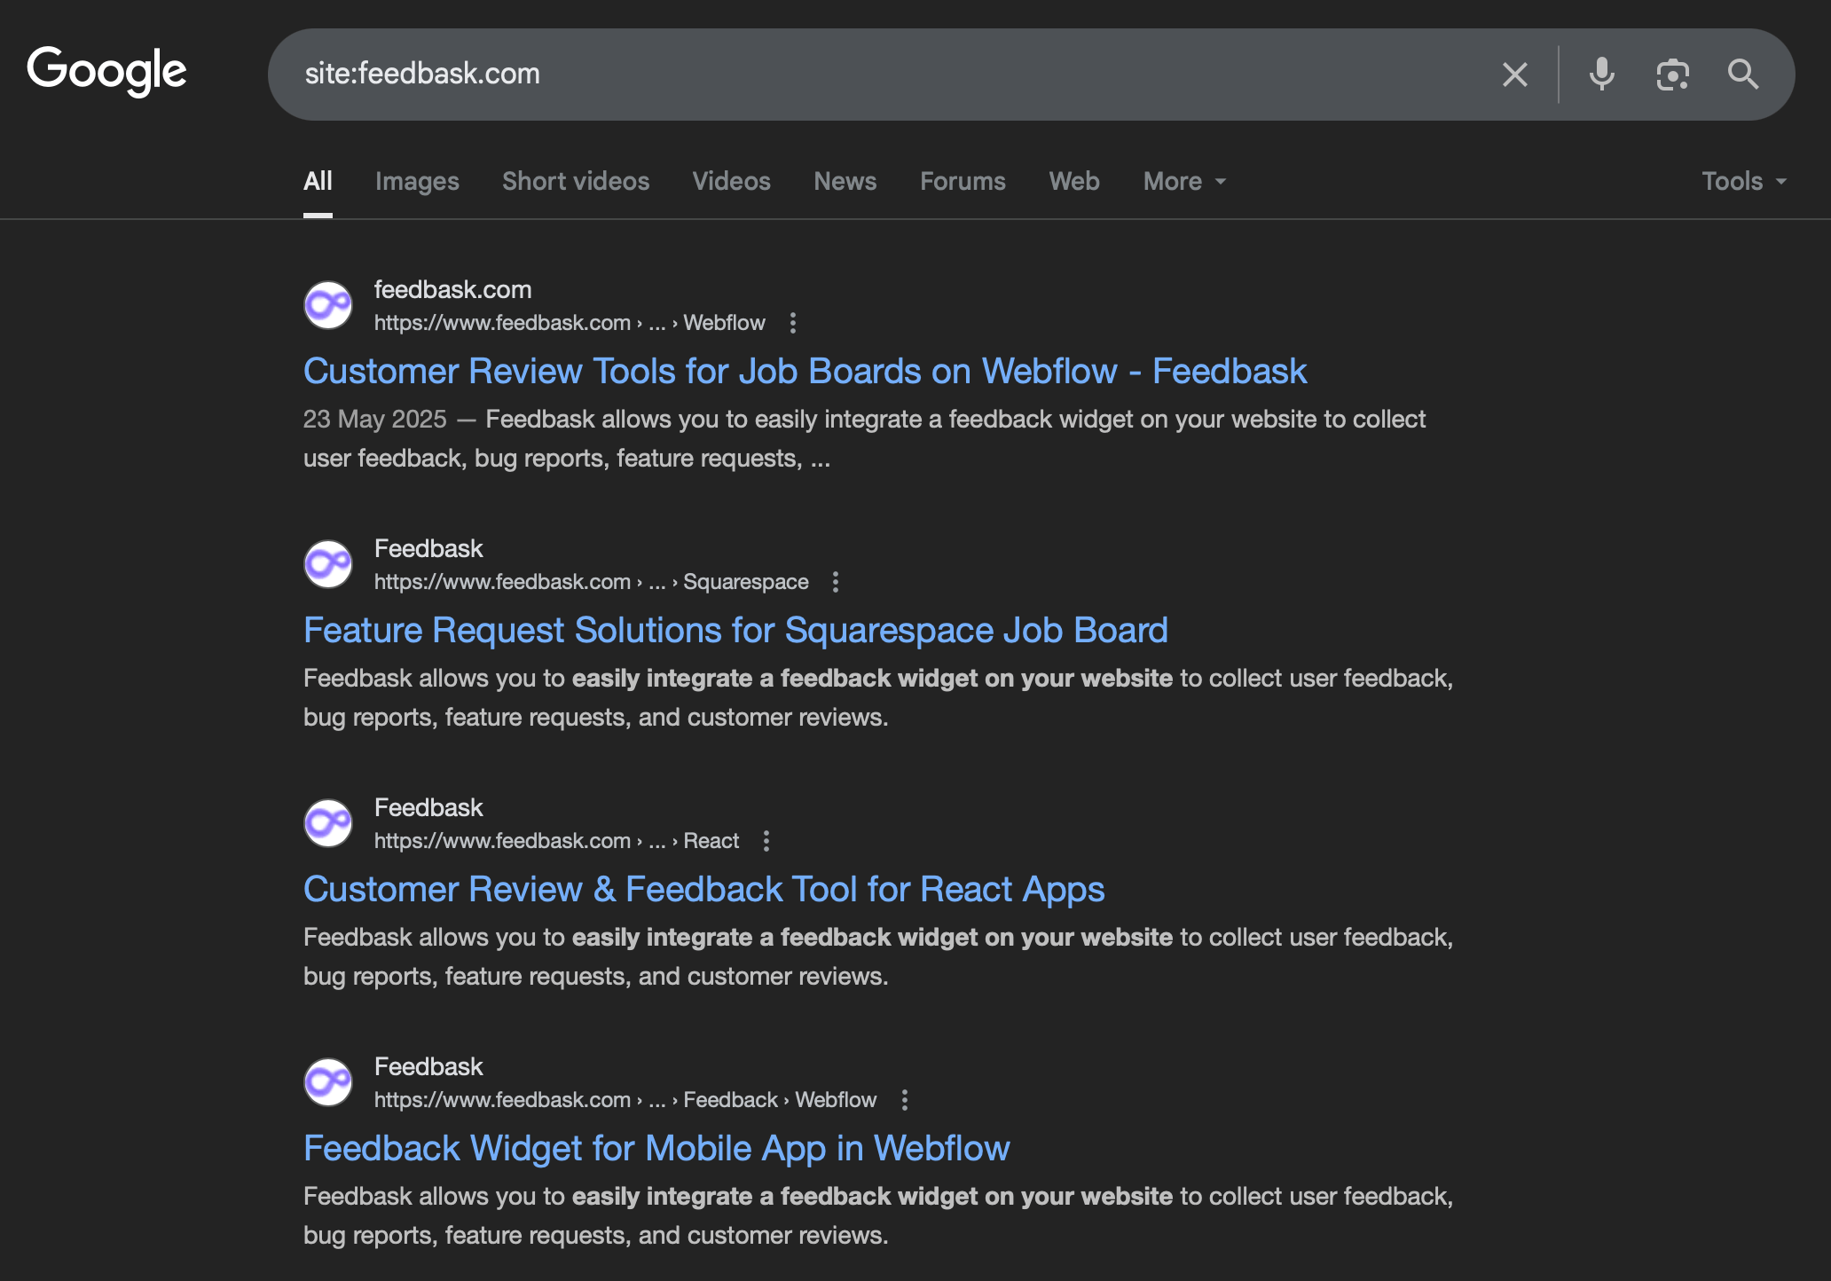Open Feature Request Solutions for Squarespace Job Board
1831x1281 pixels.
(x=735, y=630)
